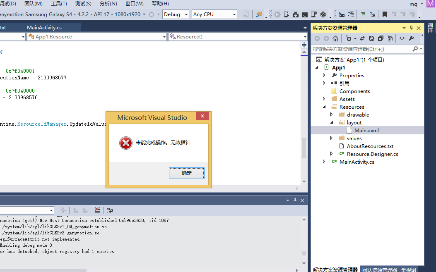Screen dimensions: 436x272
Task: Open the Resource() member navigation dropdown
Action: [x=238, y=37]
